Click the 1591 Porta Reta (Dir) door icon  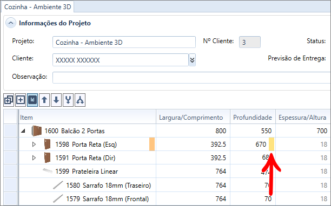(47, 158)
